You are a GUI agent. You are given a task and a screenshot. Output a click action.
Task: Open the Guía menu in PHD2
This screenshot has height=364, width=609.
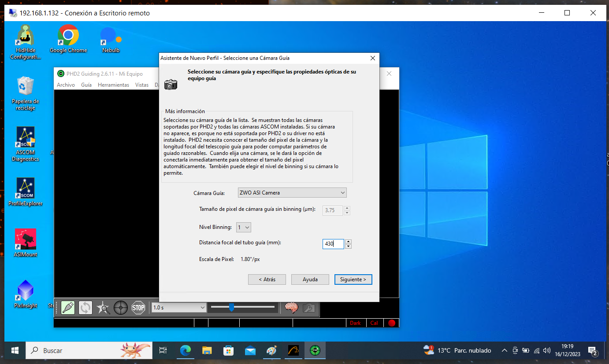(86, 85)
